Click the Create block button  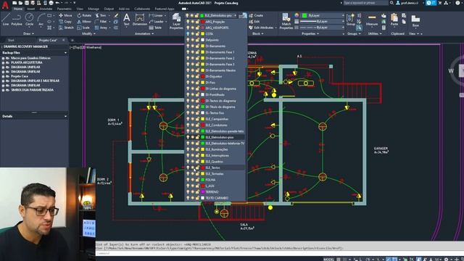coord(256,15)
